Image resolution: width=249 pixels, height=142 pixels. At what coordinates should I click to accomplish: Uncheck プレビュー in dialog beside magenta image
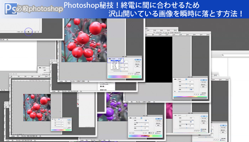tap(201, 131)
